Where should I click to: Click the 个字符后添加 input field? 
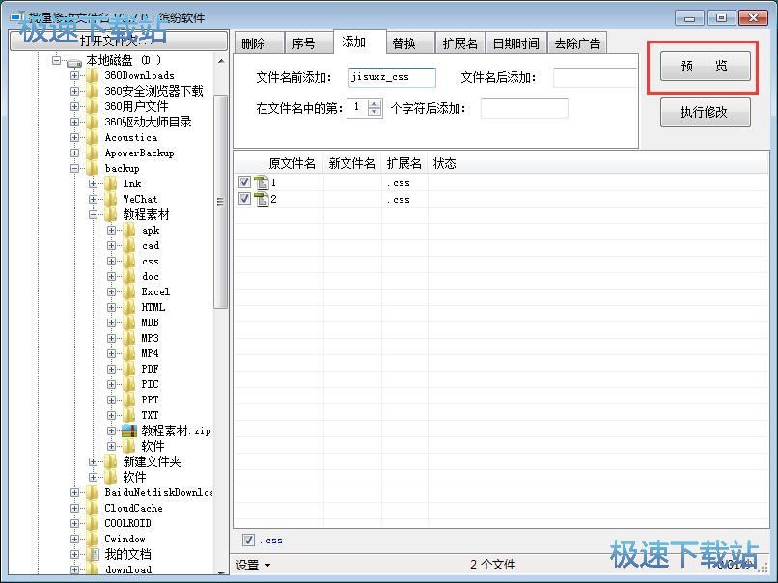point(524,109)
